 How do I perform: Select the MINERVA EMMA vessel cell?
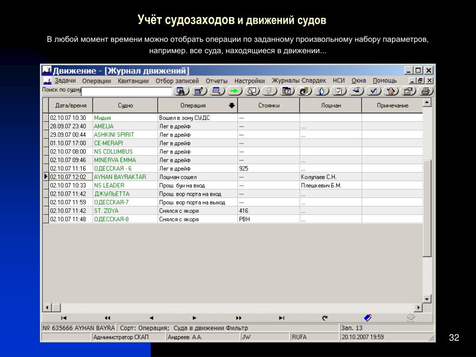tap(125, 160)
